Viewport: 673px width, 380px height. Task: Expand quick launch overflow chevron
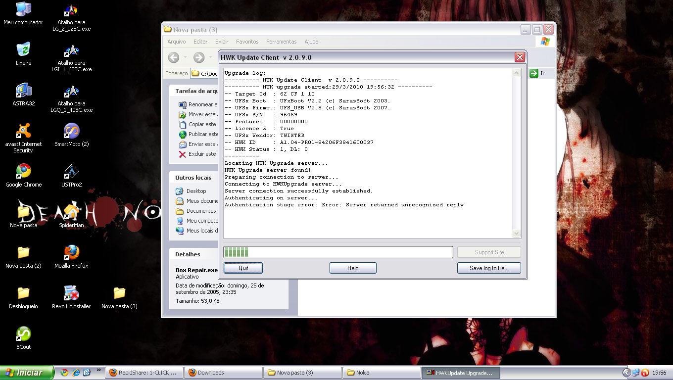click(x=98, y=370)
